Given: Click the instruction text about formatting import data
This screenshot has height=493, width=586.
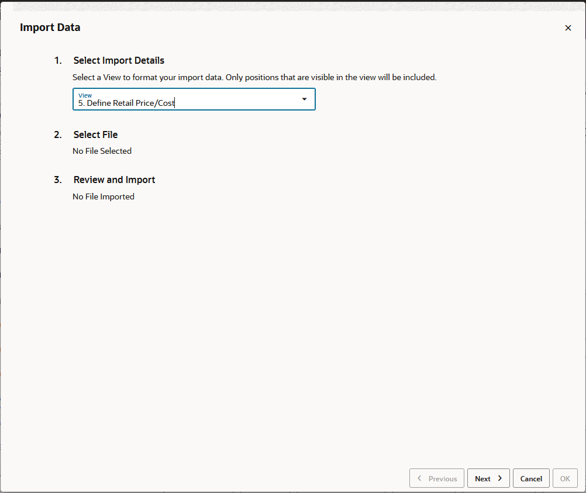Looking at the screenshot, I should point(254,77).
